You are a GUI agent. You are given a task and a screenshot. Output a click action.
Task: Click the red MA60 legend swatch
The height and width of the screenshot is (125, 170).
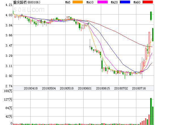[148, 2]
